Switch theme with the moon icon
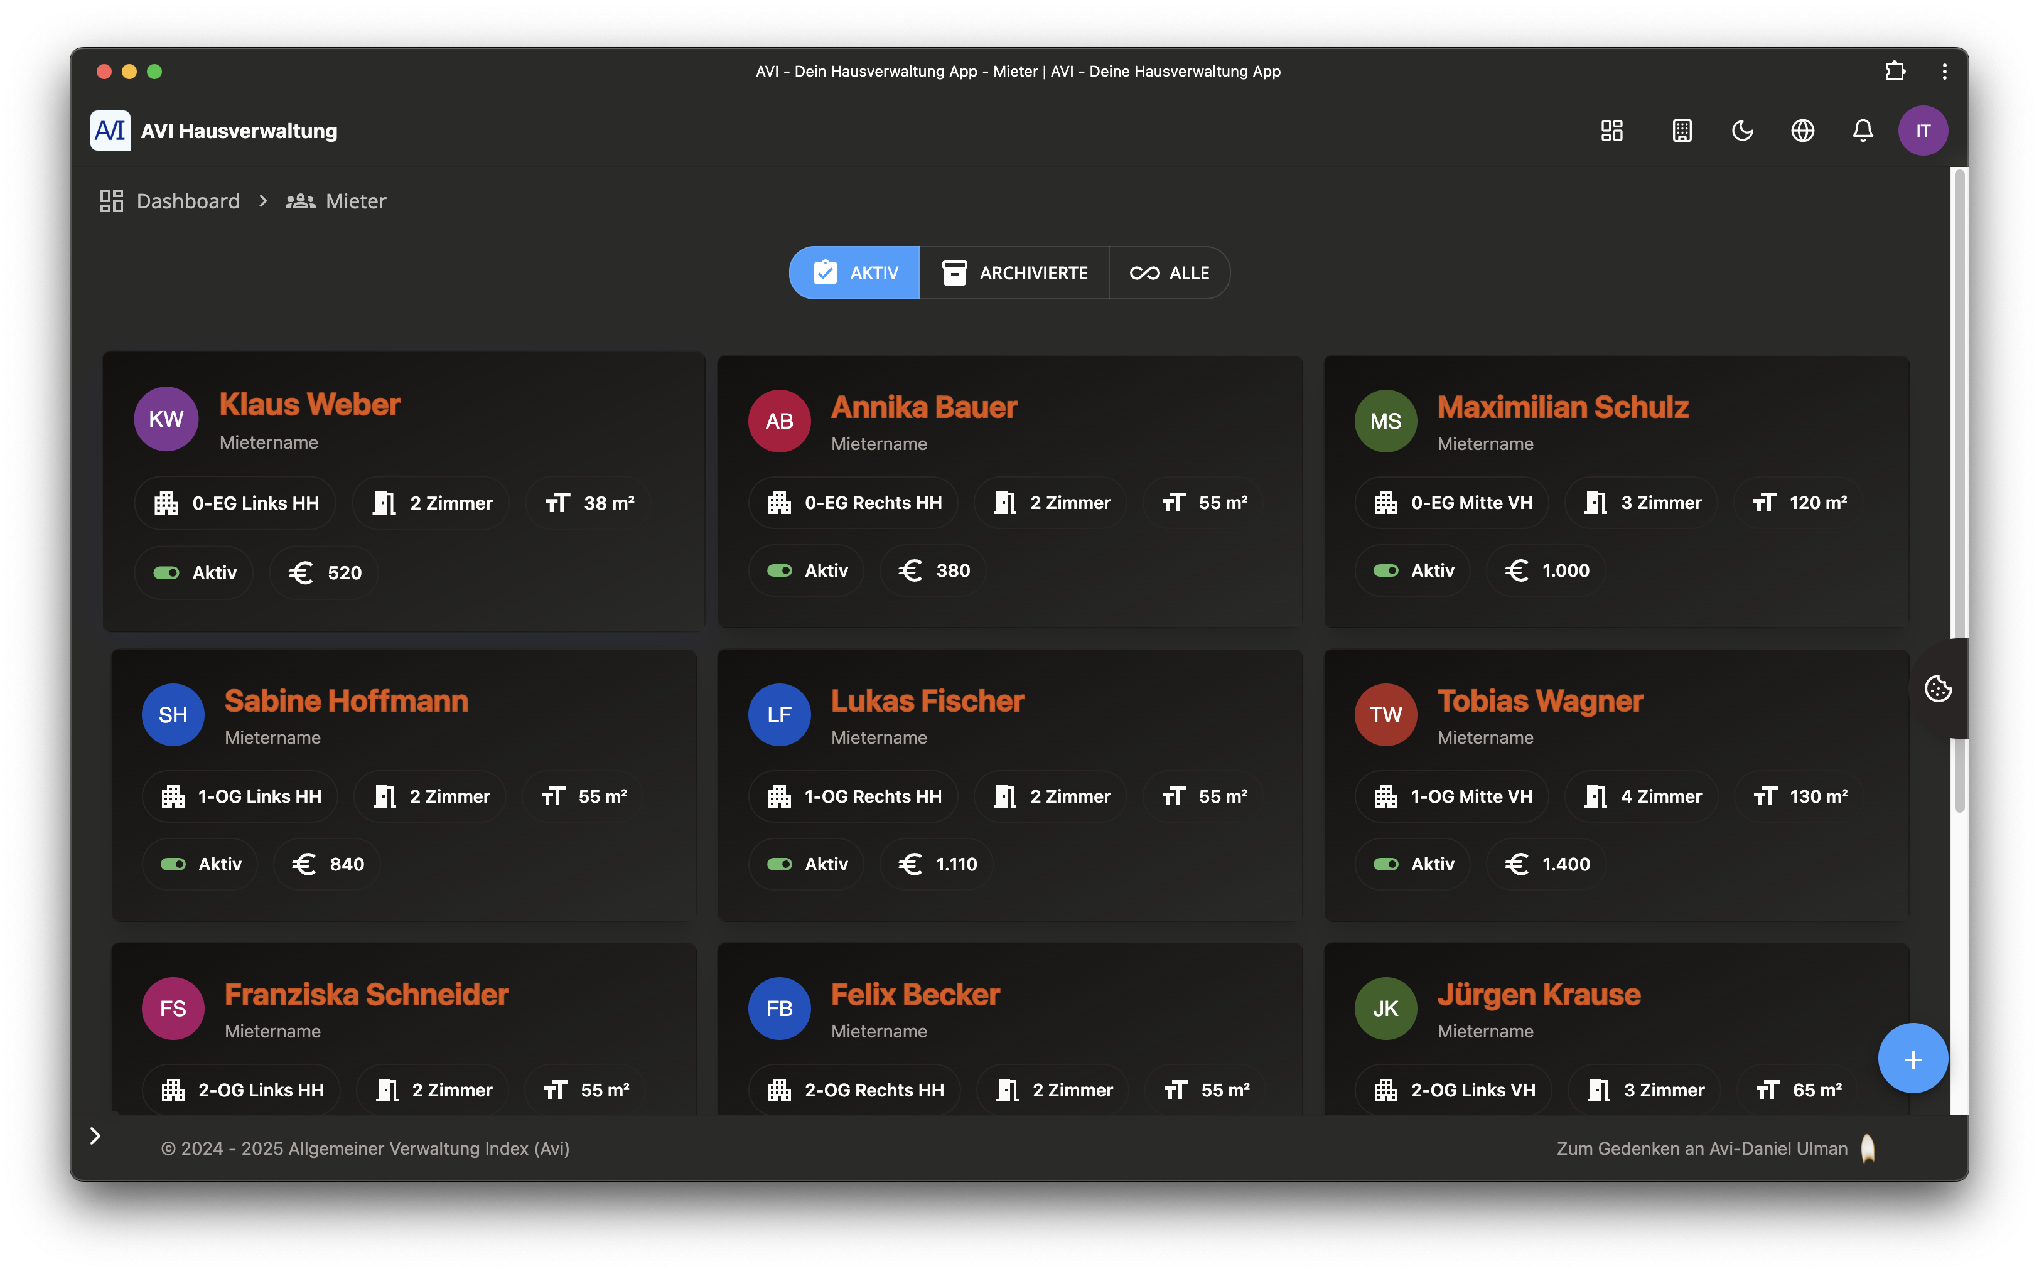2039x1274 pixels. coord(1741,131)
